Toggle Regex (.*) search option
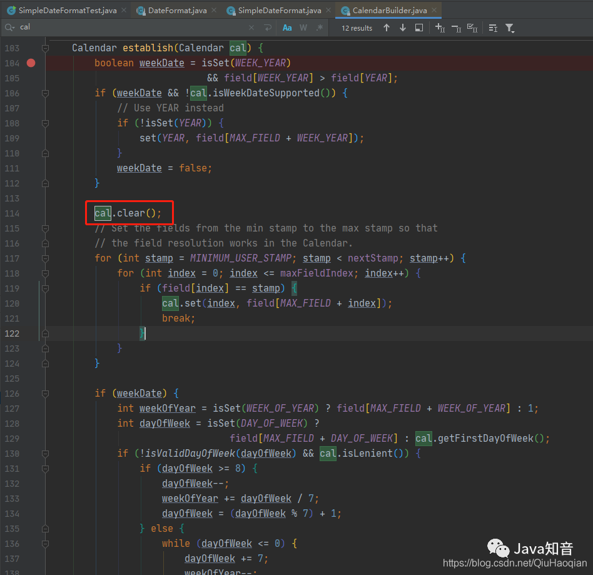Screen dimensions: 593x575 (x=320, y=28)
